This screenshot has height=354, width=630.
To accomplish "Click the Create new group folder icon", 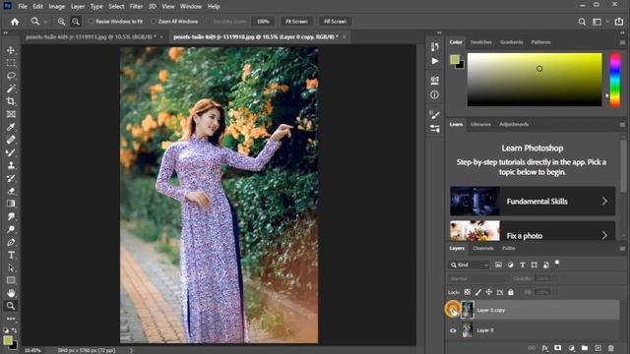I will [584, 348].
